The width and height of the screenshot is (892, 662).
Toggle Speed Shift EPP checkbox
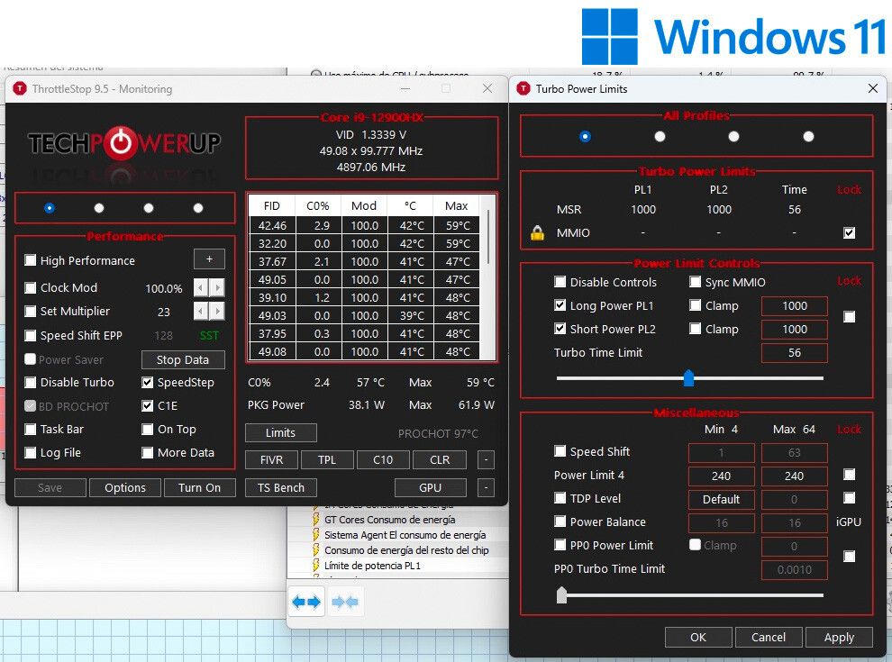pyautogui.click(x=30, y=336)
